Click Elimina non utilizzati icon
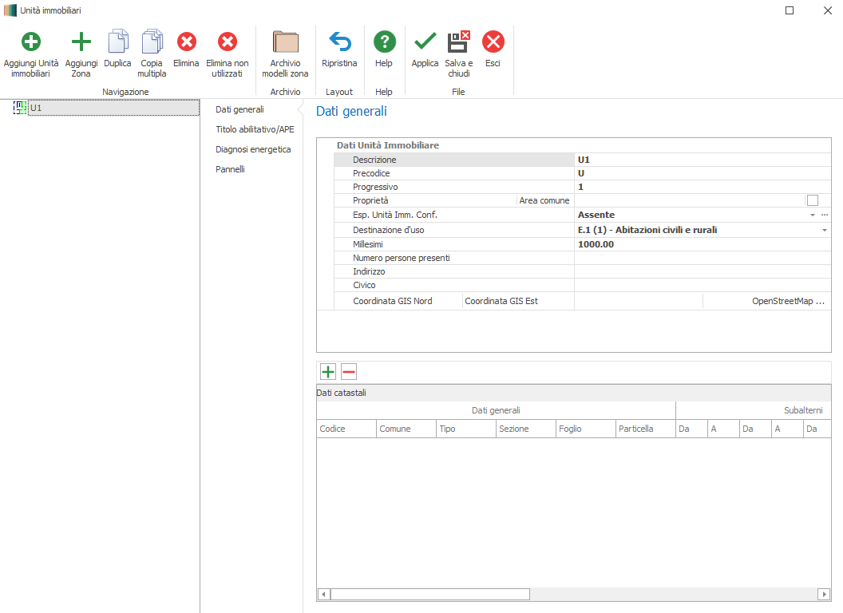843x613 pixels. click(x=228, y=43)
